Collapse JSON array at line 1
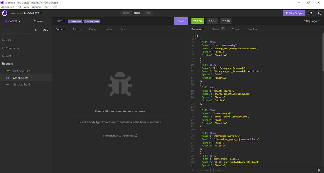 point(195,36)
